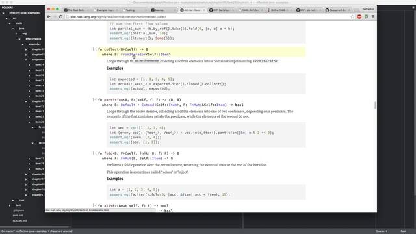Expand the item14 folder
The width and height of the screenshot is (416, 234).
point(29,65)
